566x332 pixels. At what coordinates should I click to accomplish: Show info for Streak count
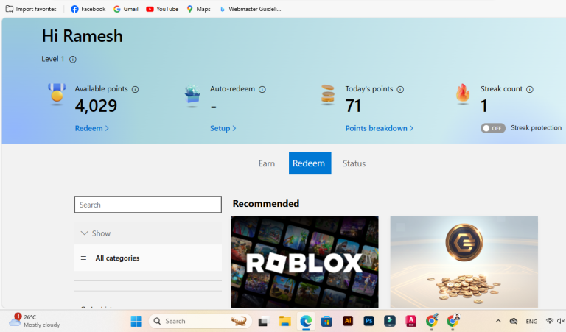click(x=530, y=89)
